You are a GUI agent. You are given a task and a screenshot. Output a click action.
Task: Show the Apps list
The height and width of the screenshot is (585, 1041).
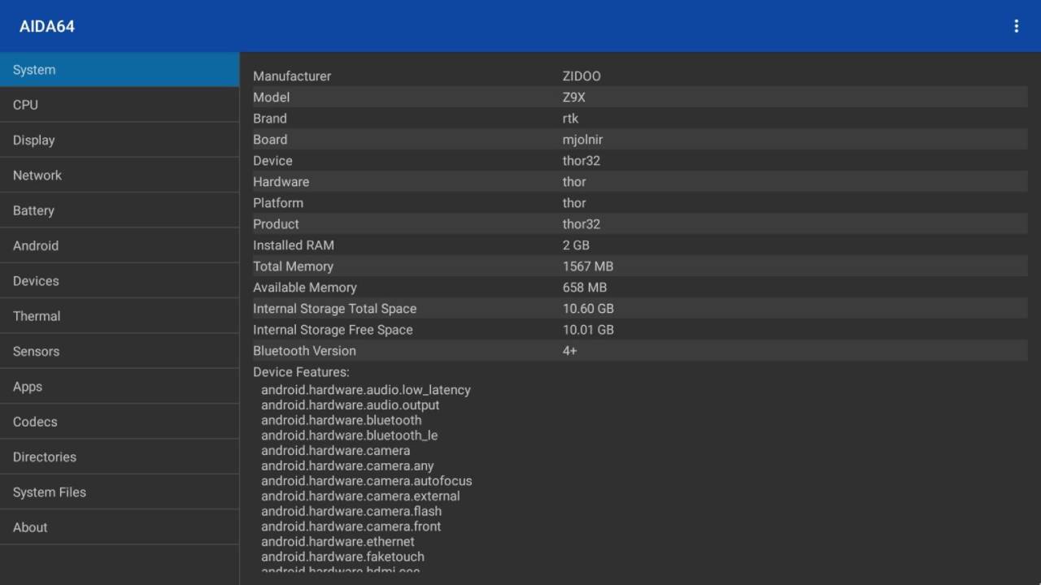coord(120,387)
